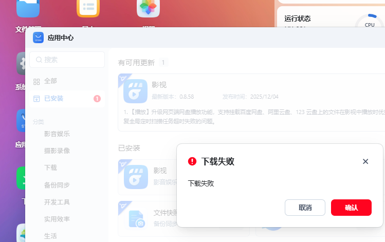Screen dimensions: 385x242
Task: Open the file manager desktop icon
Action: (x=28, y=8)
